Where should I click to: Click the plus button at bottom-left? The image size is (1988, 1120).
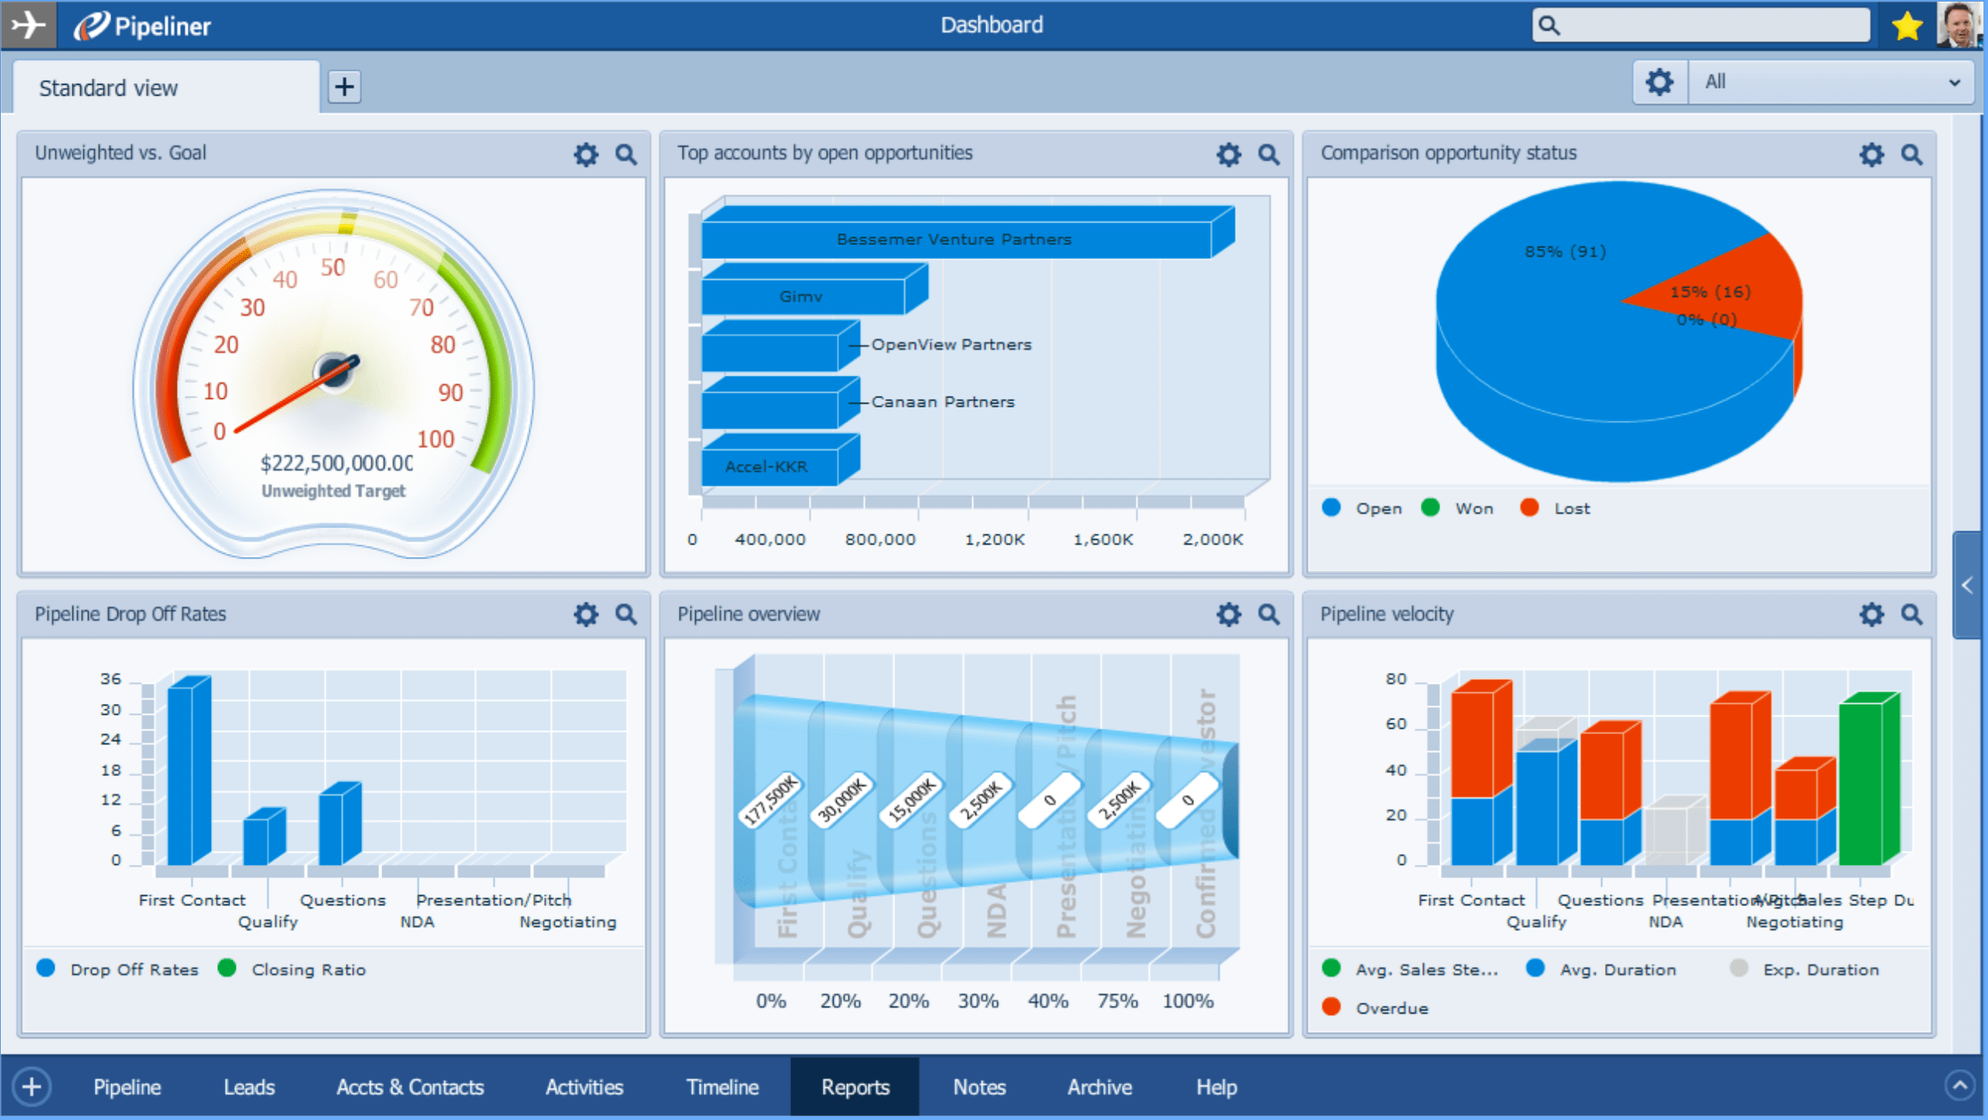31,1087
